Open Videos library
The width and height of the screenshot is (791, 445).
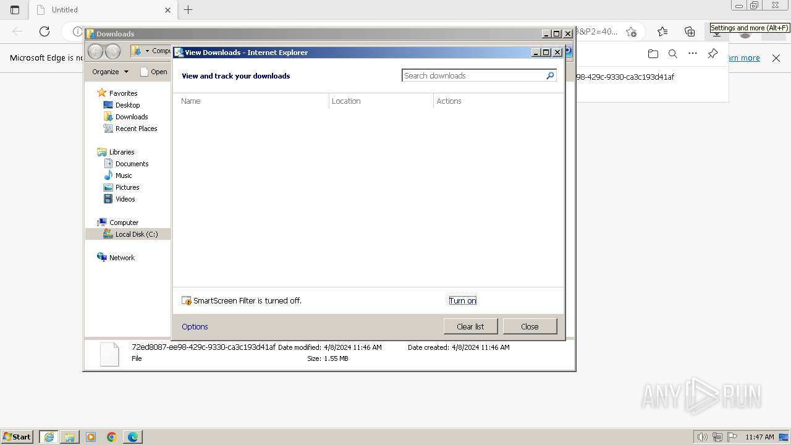click(125, 199)
